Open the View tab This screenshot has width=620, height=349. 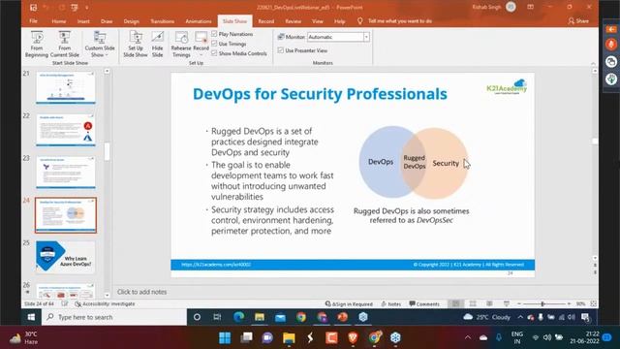pos(318,21)
